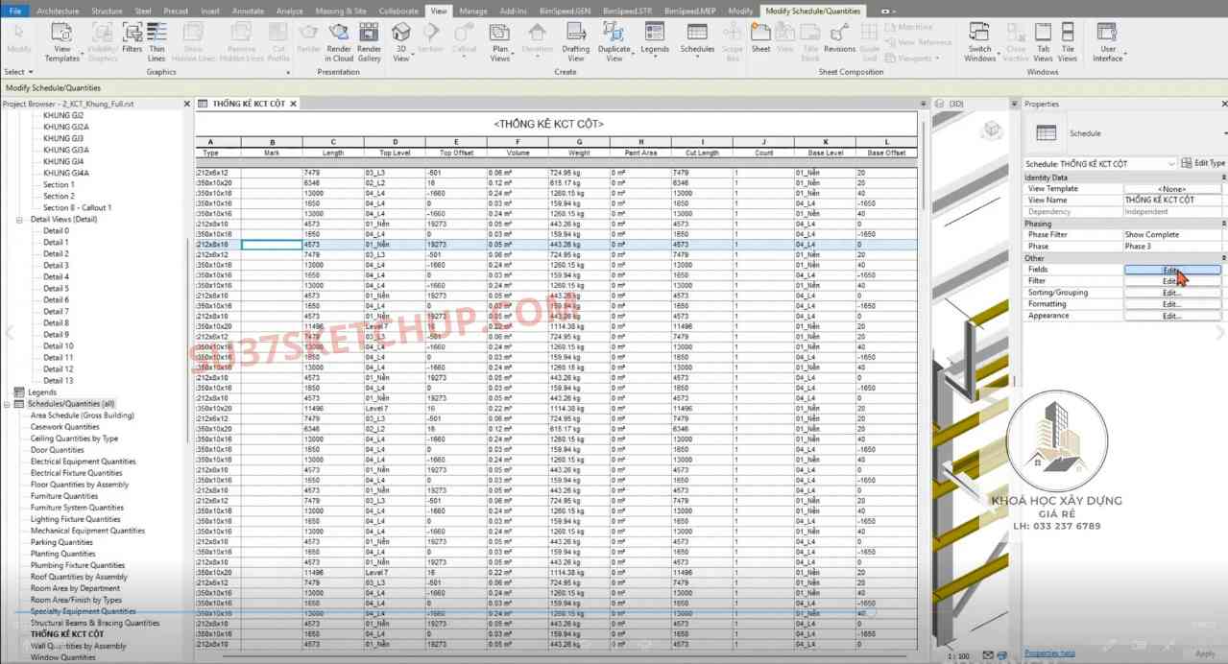
Task: Select Door Quantities in the Project Browser
Action: [x=57, y=450]
